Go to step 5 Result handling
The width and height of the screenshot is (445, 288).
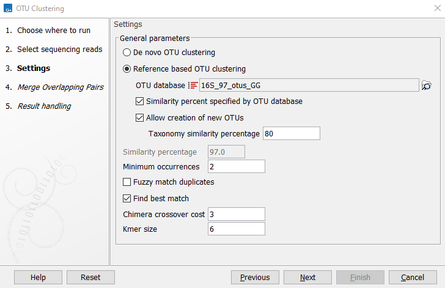(x=39, y=106)
